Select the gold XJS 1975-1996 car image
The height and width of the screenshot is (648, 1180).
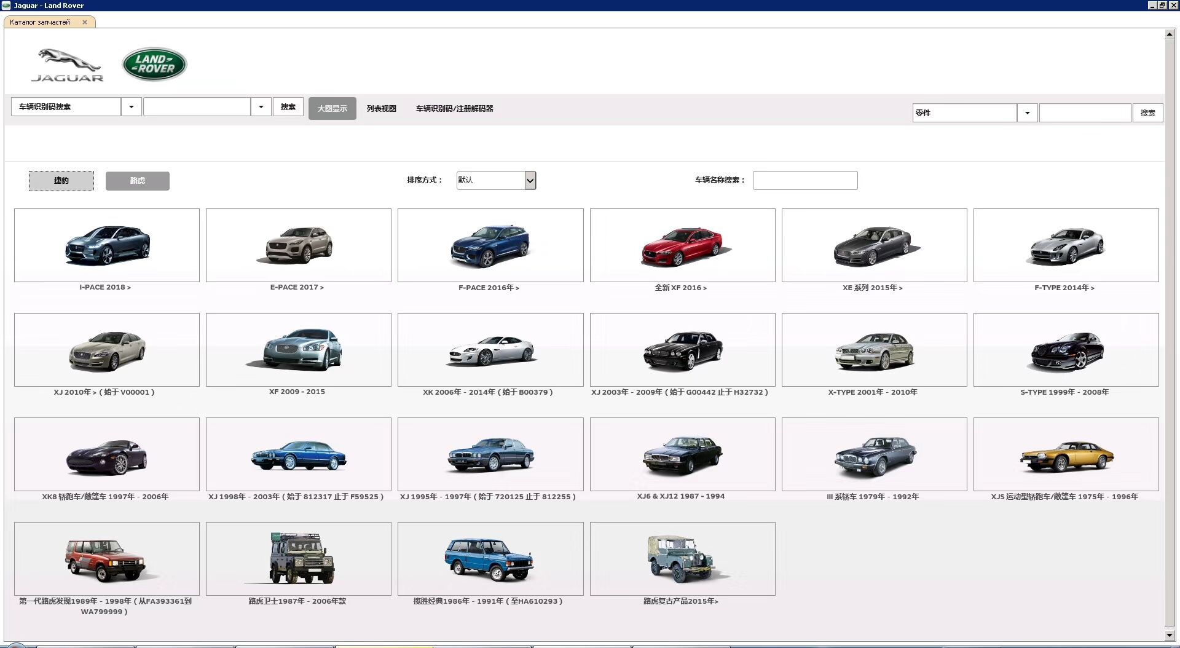pyautogui.click(x=1066, y=454)
